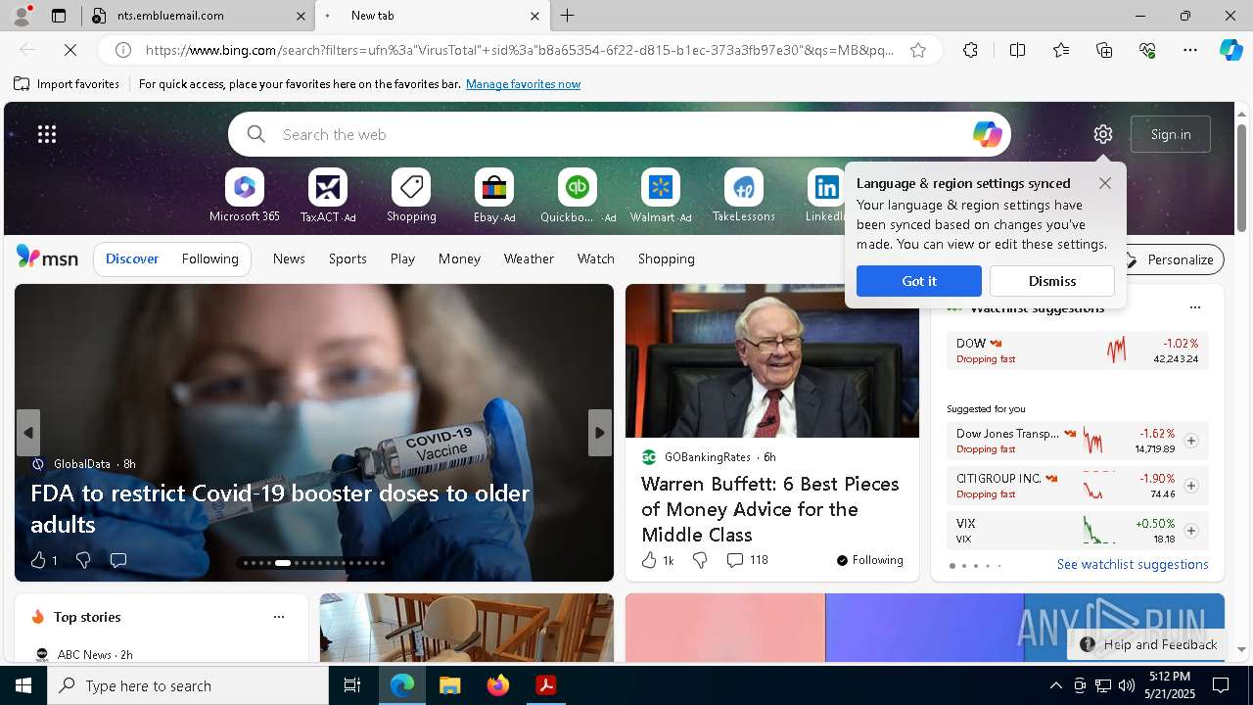This screenshot has width=1253, height=705.
Task: Launch Copilot from the search box
Action: (x=987, y=134)
